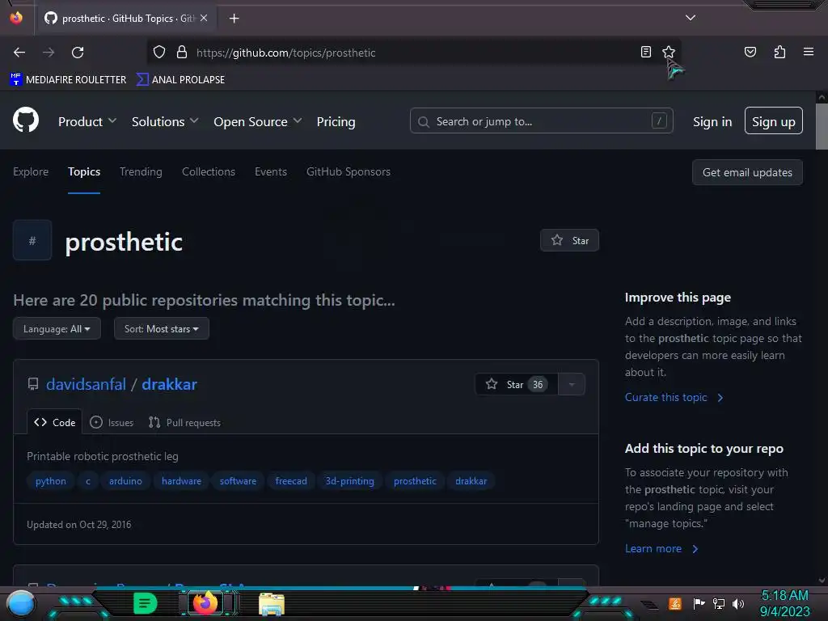Click the Sign in link
The height and width of the screenshot is (621, 828).
tap(712, 122)
